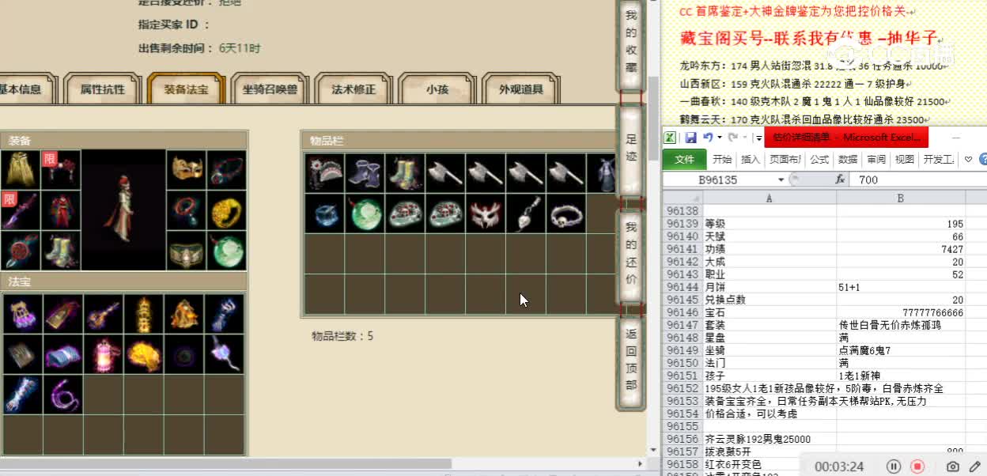Select the first axe in inventory
The height and width of the screenshot is (476, 987).
pos(445,172)
